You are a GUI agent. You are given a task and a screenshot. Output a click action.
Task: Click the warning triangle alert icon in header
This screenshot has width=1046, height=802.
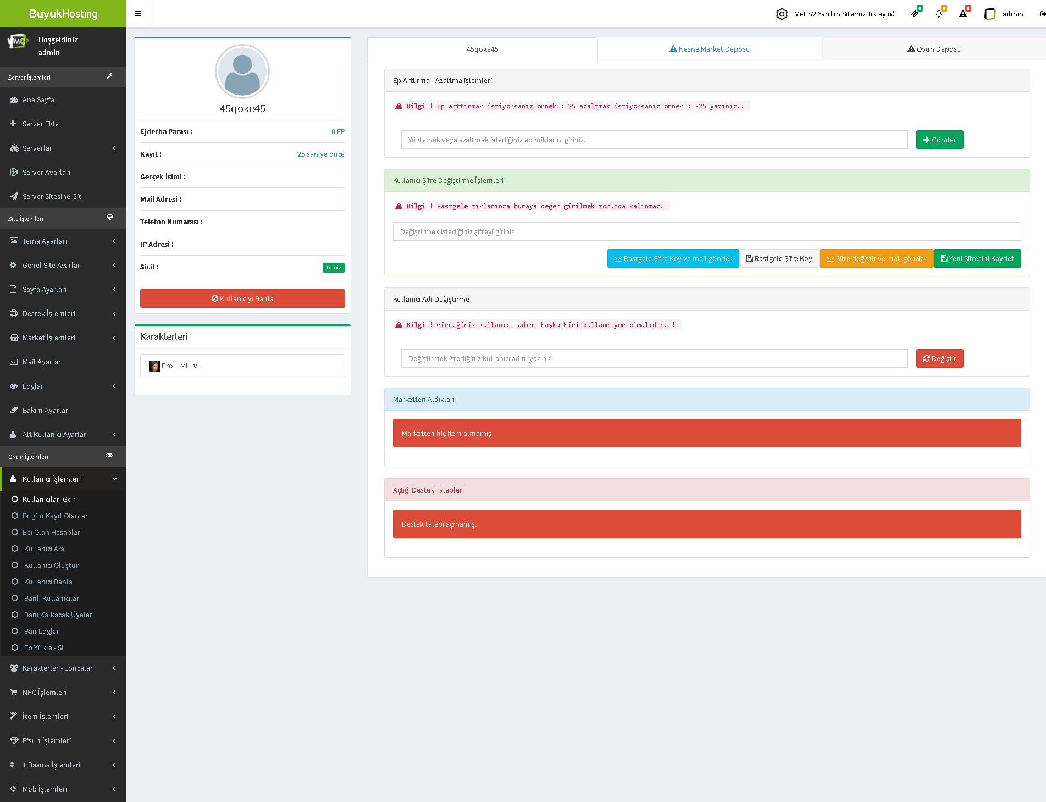[963, 14]
